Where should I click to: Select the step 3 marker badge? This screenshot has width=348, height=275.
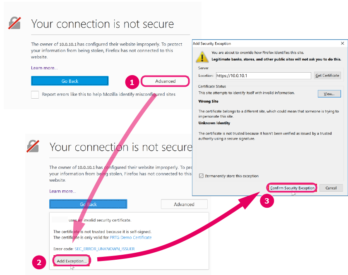267,201
